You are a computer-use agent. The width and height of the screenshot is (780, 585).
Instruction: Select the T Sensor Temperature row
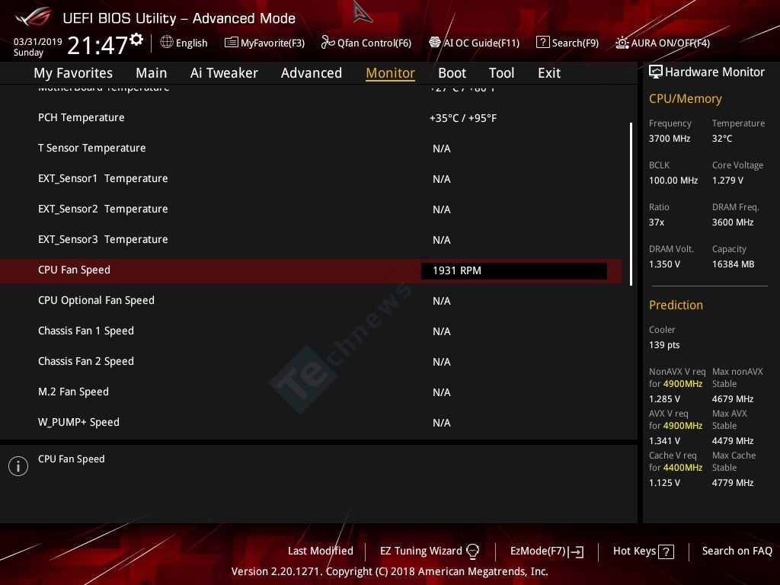[311, 149]
